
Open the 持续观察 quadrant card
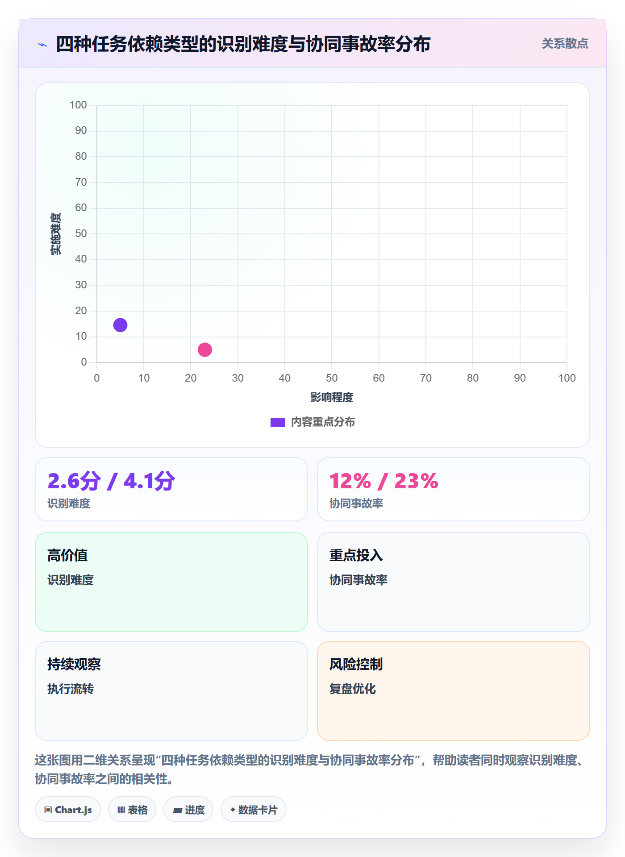171,691
